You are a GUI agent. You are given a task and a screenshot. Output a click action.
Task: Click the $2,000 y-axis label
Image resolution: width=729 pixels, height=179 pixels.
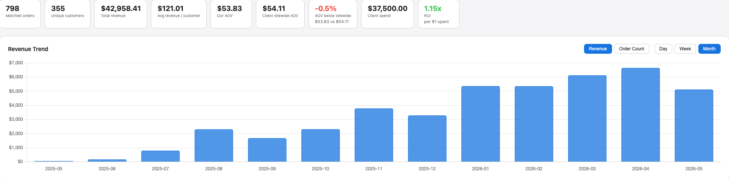[16, 134]
